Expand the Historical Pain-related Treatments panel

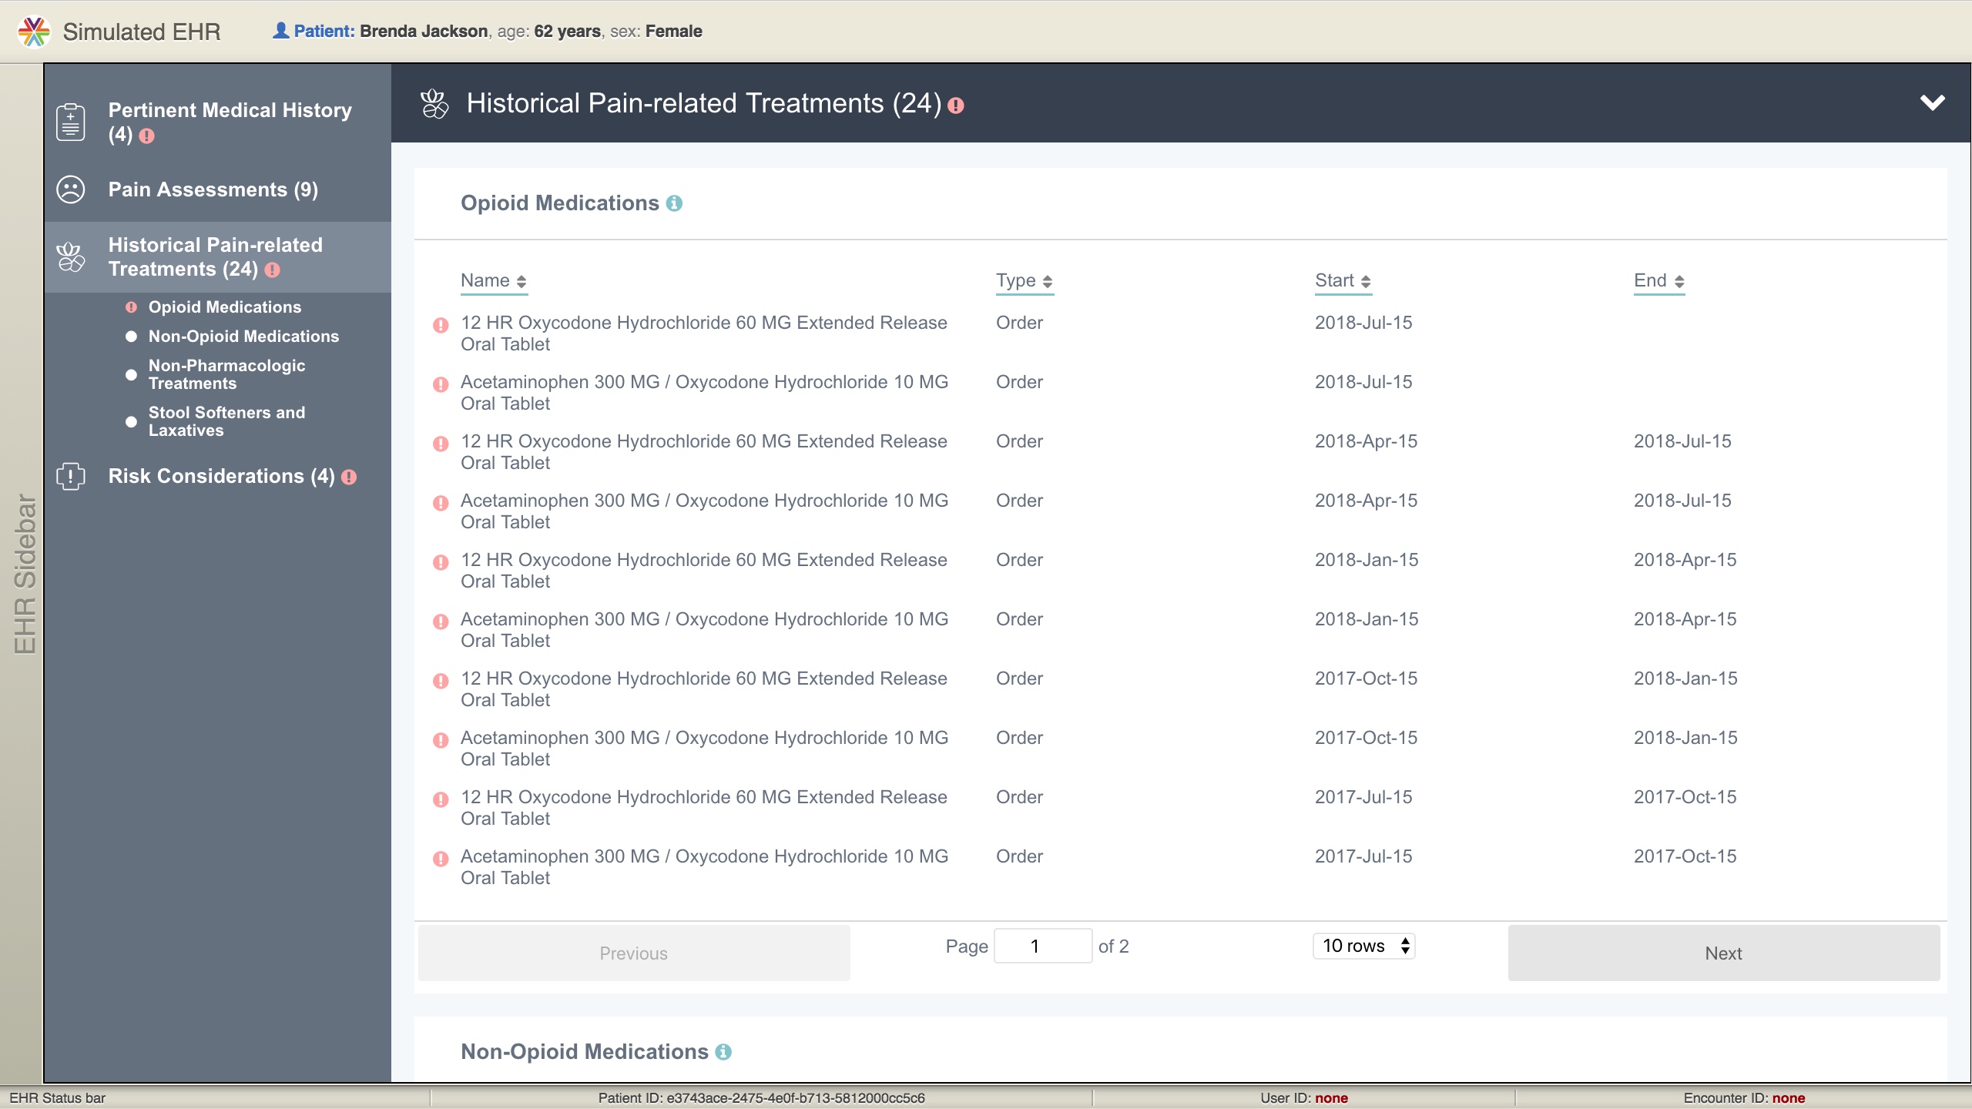(x=1929, y=102)
